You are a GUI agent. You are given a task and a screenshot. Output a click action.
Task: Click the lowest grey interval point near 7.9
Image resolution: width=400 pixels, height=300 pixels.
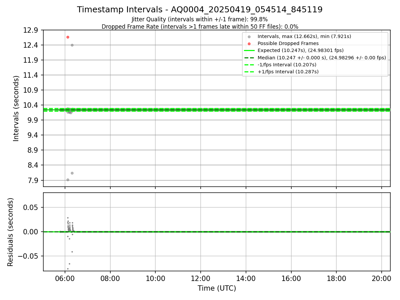click(68, 180)
